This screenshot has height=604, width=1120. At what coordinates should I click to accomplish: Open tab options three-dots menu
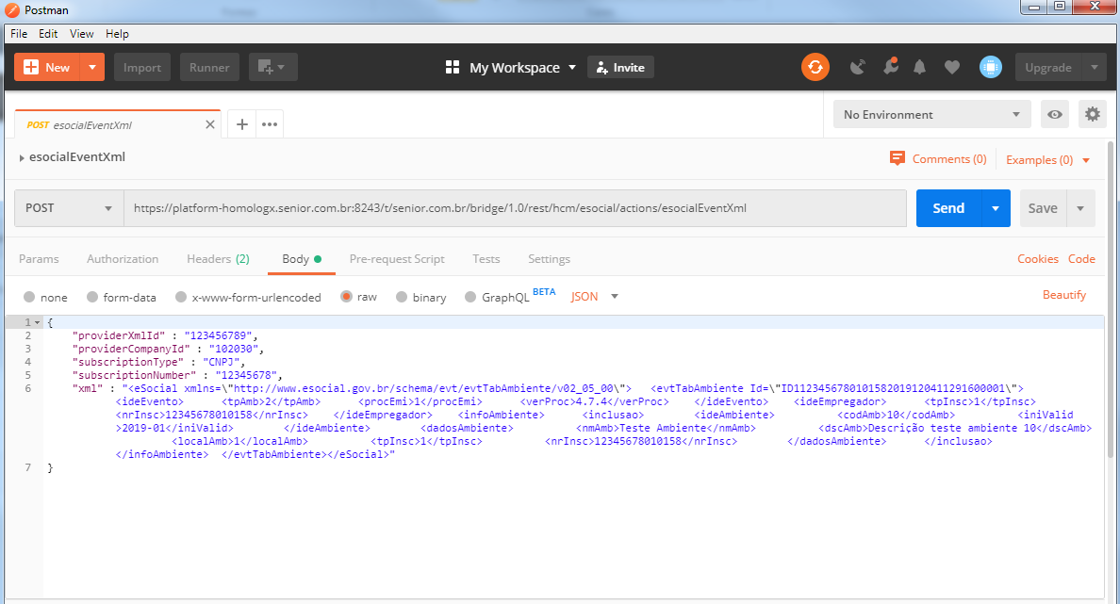pos(270,124)
